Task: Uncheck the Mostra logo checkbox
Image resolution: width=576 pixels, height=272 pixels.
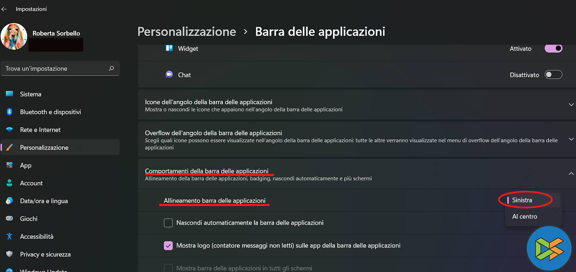Action: [168, 246]
